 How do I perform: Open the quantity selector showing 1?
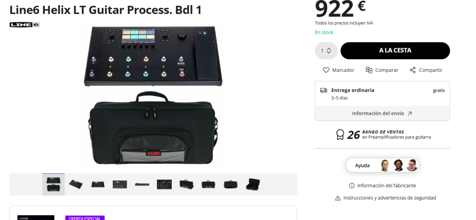pyautogui.click(x=326, y=51)
